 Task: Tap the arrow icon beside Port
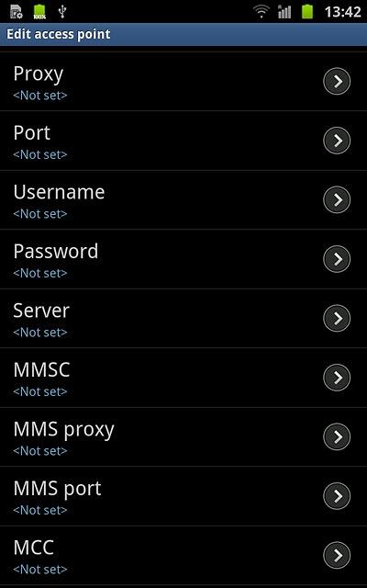coord(337,141)
